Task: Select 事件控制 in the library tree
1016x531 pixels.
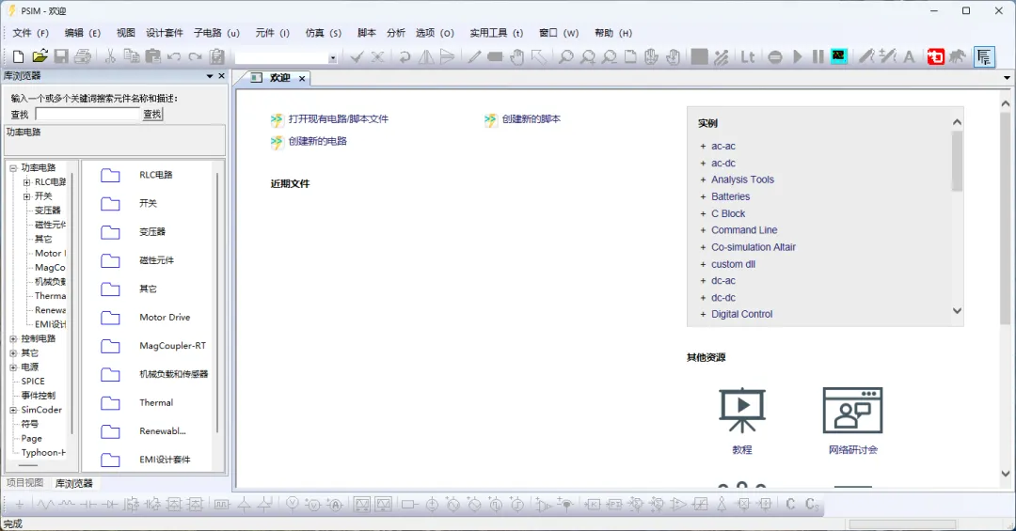Action: 39,396
